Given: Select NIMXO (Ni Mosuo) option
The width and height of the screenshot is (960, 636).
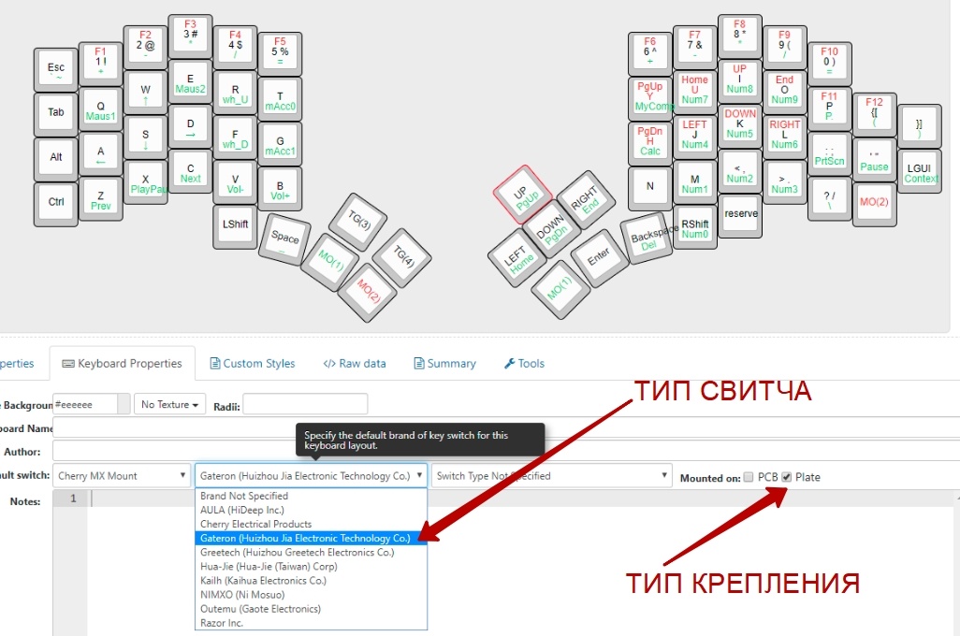Looking at the screenshot, I should pos(311,594).
